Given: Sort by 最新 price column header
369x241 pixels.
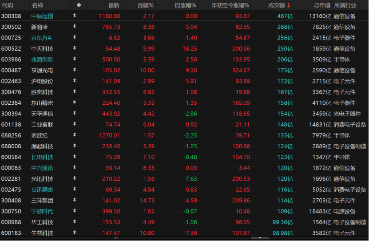Looking at the screenshot, I should coord(114,5).
